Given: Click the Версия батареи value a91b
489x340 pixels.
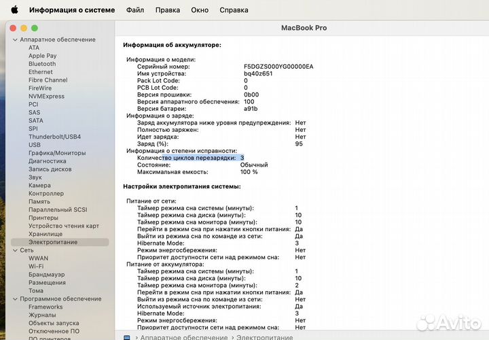Looking at the screenshot, I should click(251, 109).
